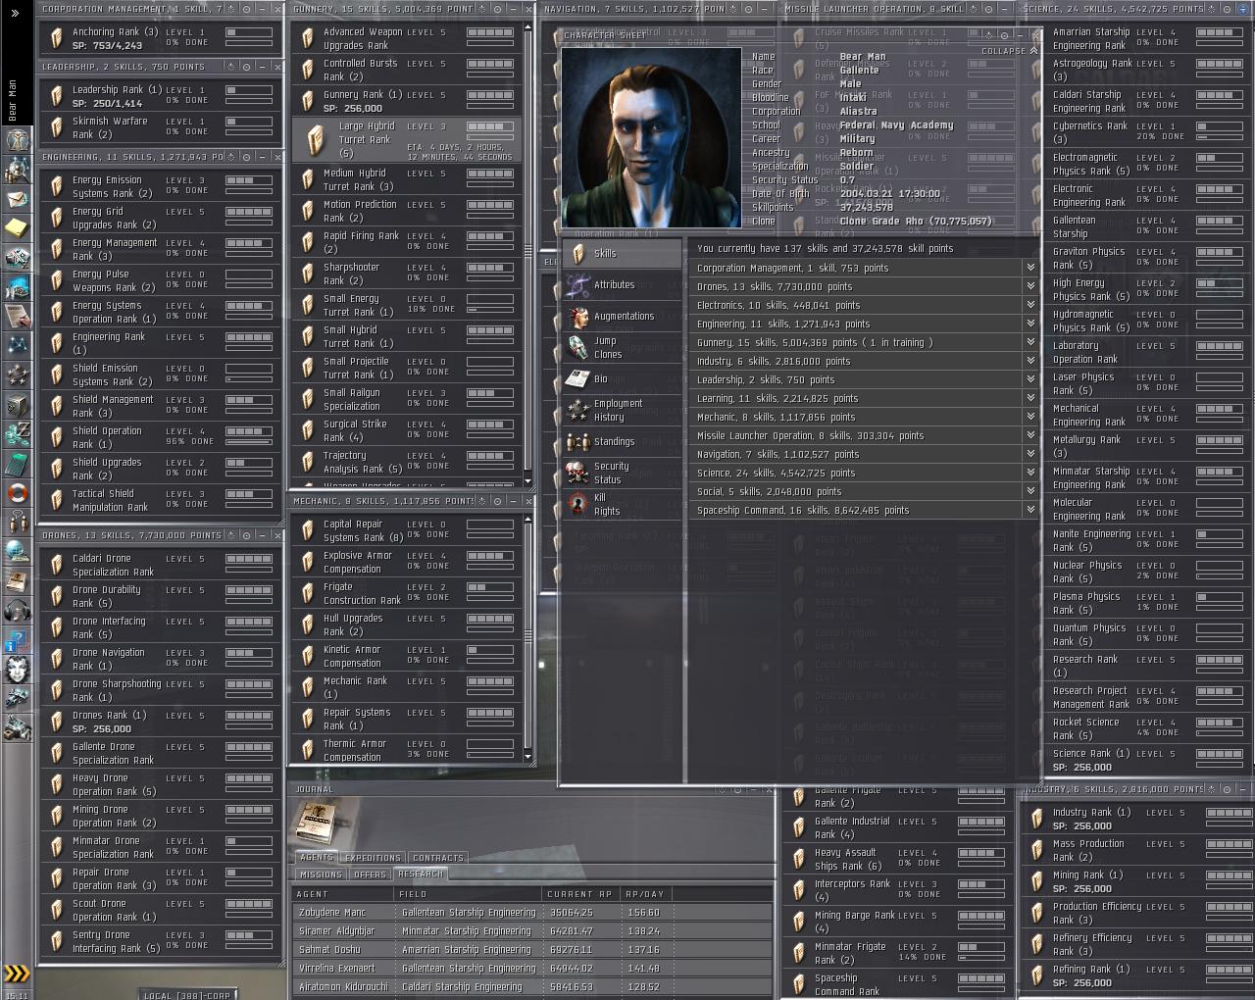Image resolution: width=1255 pixels, height=1000 pixels.
Task: Click the Bear Man character portrait
Action: point(650,135)
